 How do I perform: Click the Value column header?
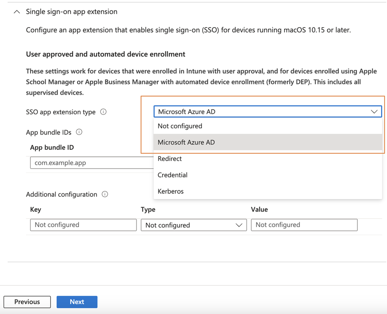[259, 209]
